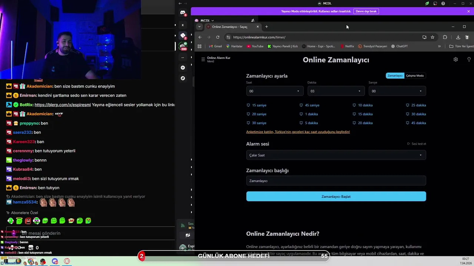
Task: Open Discord direct messages home icon
Action: click(x=183, y=13)
